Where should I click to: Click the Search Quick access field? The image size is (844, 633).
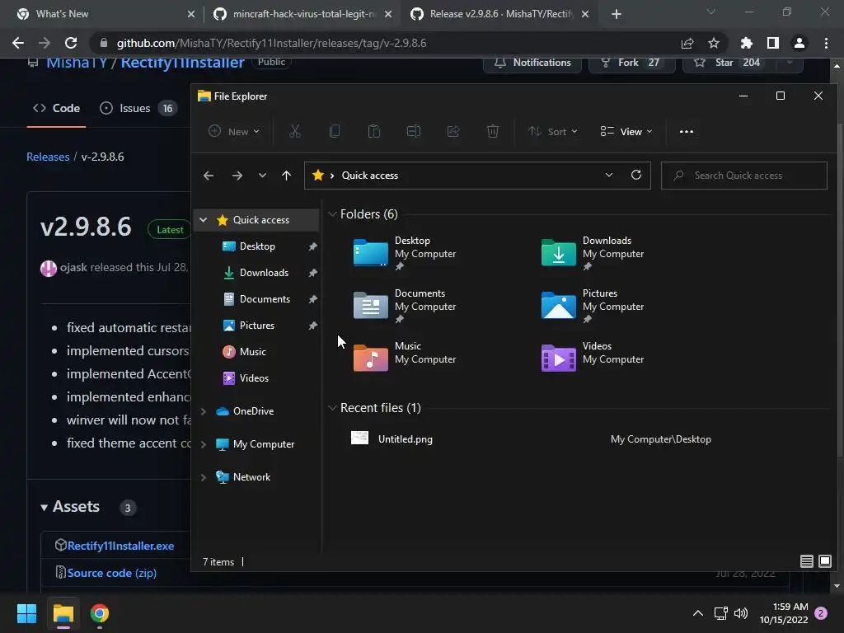click(744, 176)
